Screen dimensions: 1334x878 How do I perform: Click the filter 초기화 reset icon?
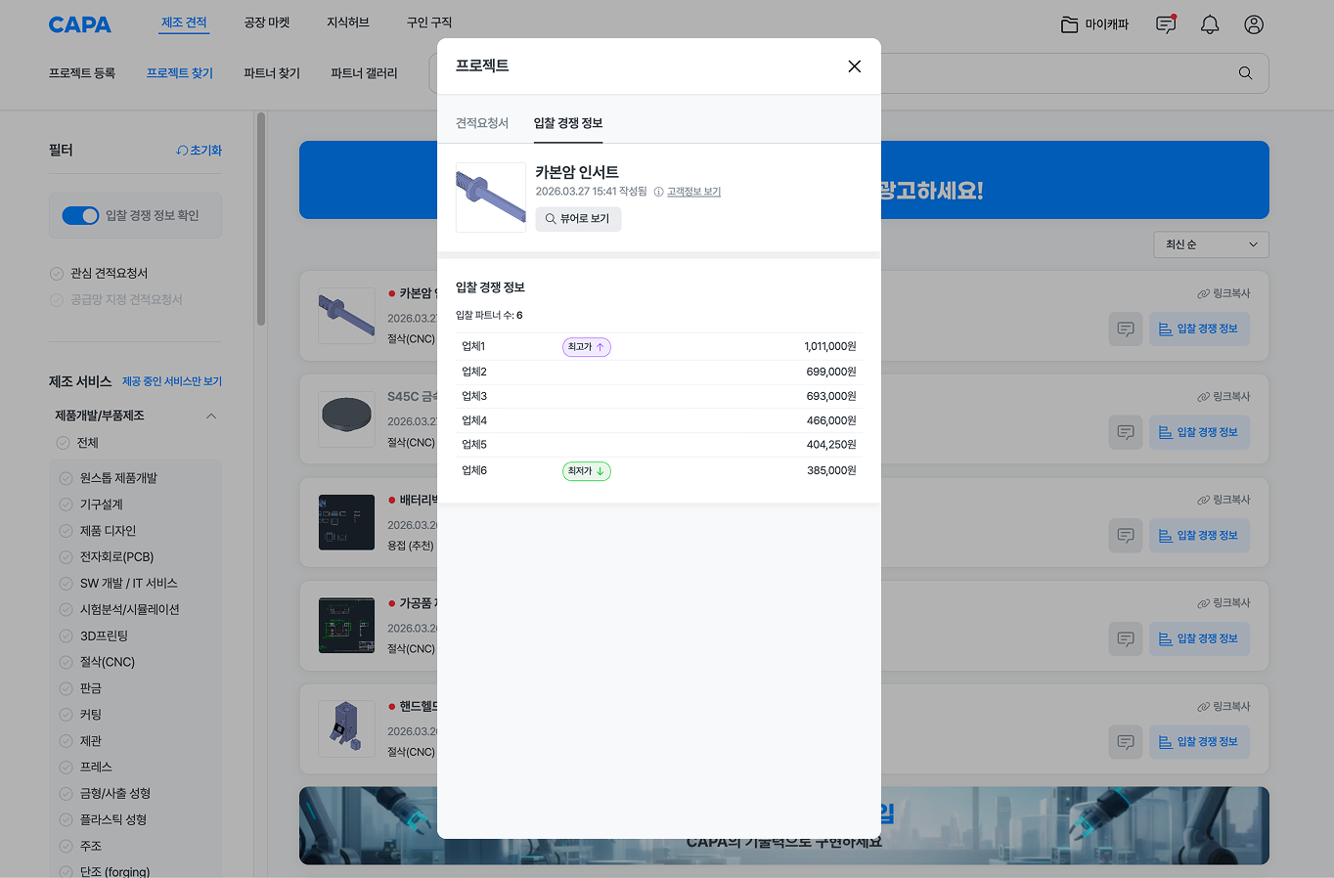tap(182, 151)
